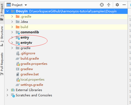Click the gradle.properties file icon
Screen dimensions: 131x105
[x=18, y=64]
